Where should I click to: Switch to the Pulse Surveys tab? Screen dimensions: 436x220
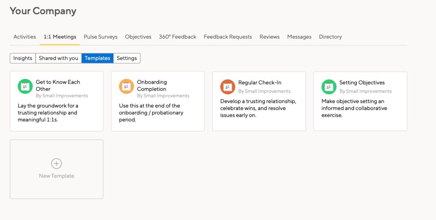(x=100, y=37)
